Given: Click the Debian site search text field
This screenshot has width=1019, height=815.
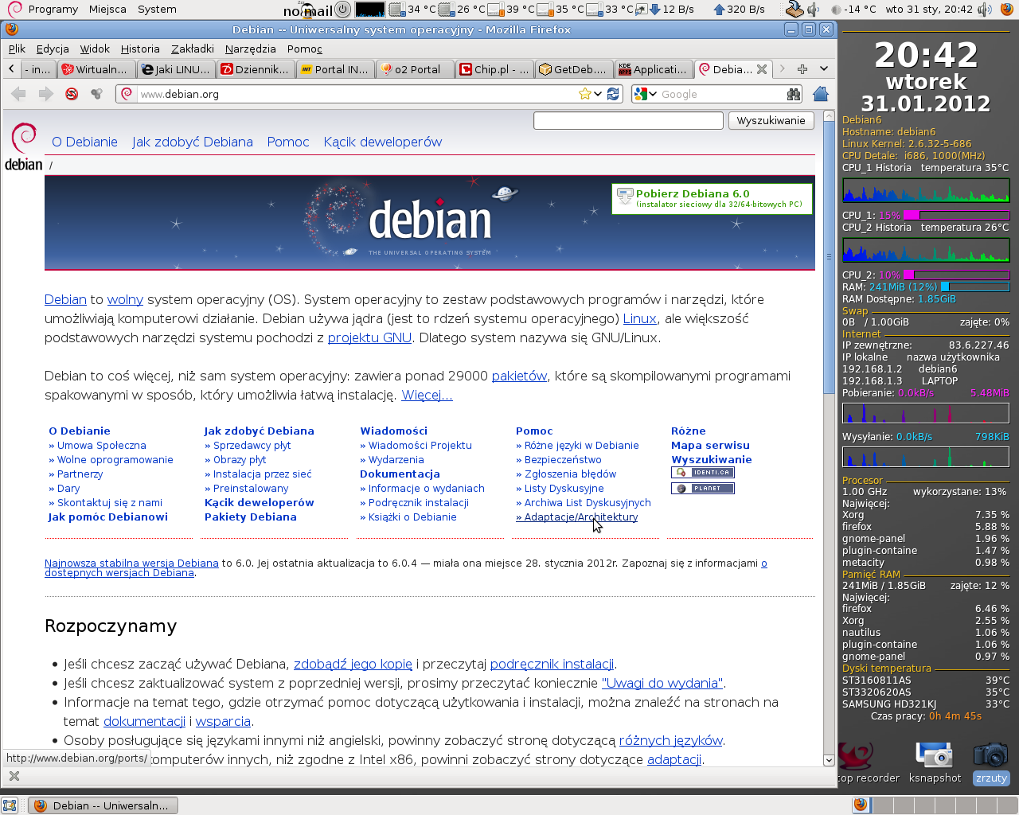Looking at the screenshot, I should pos(628,120).
